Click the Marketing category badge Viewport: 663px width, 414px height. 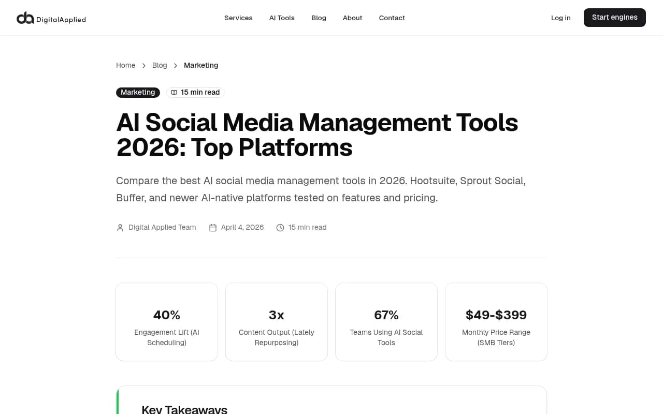[138, 92]
